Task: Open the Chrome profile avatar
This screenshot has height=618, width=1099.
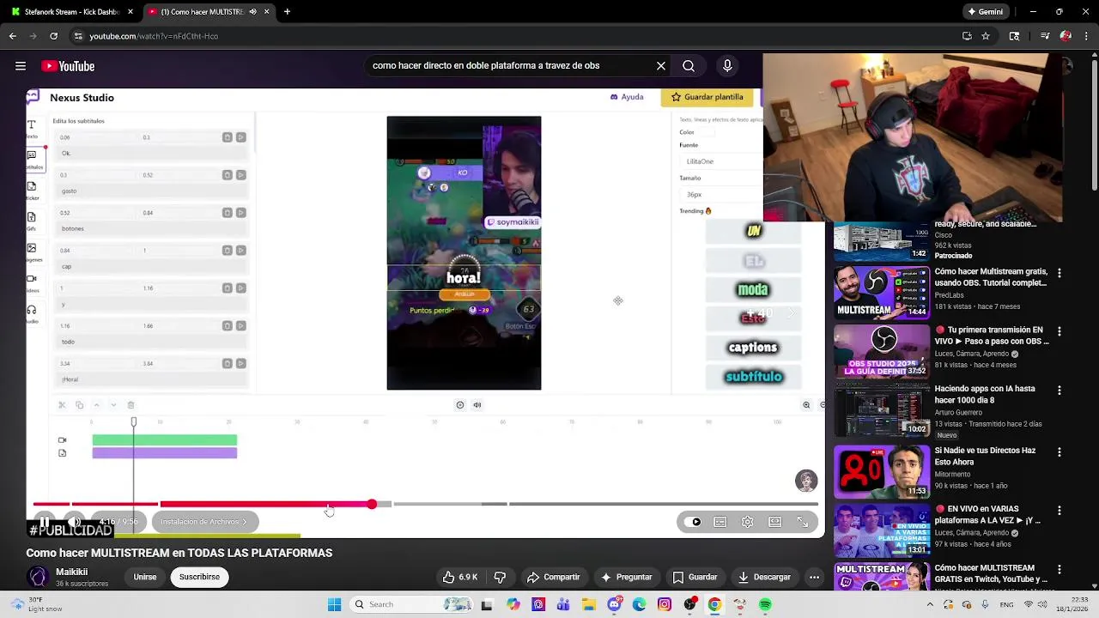Action: point(1066,36)
